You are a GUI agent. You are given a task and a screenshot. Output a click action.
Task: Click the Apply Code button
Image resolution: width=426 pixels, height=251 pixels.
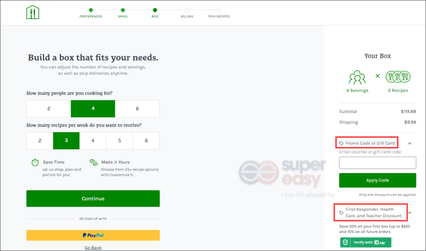click(377, 180)
